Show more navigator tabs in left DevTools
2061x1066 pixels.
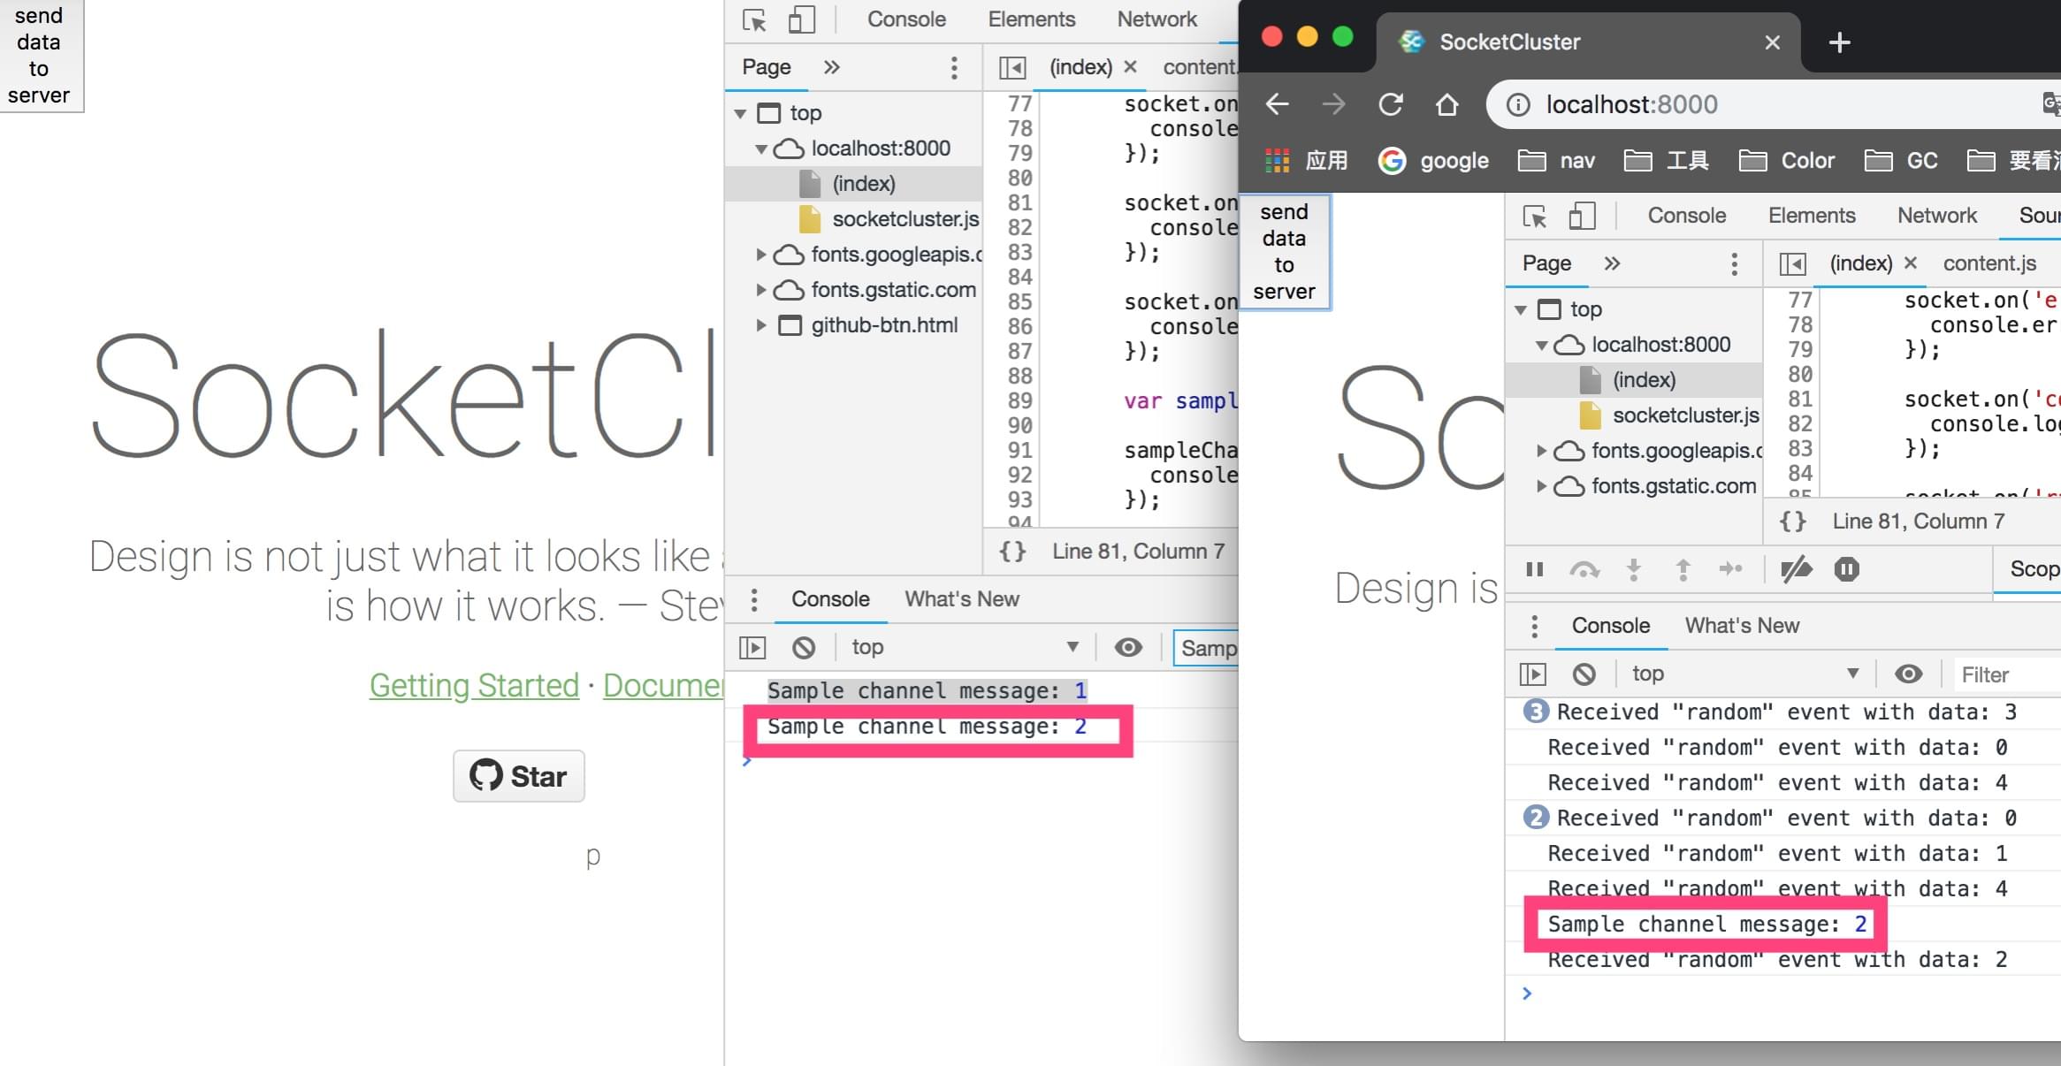tap(831, 67)
